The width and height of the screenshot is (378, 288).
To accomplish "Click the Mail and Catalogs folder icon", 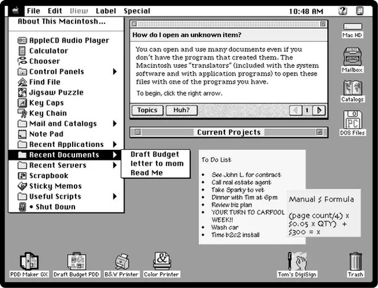I will coord(22,123).
